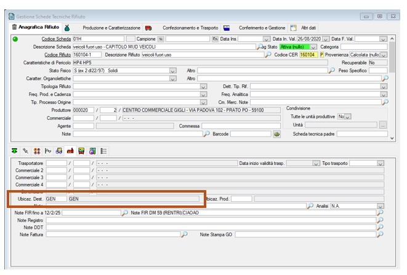The height and width of the screenshot is (275, 407).
Task: Click the barcode generator icon
Action: 276,134
